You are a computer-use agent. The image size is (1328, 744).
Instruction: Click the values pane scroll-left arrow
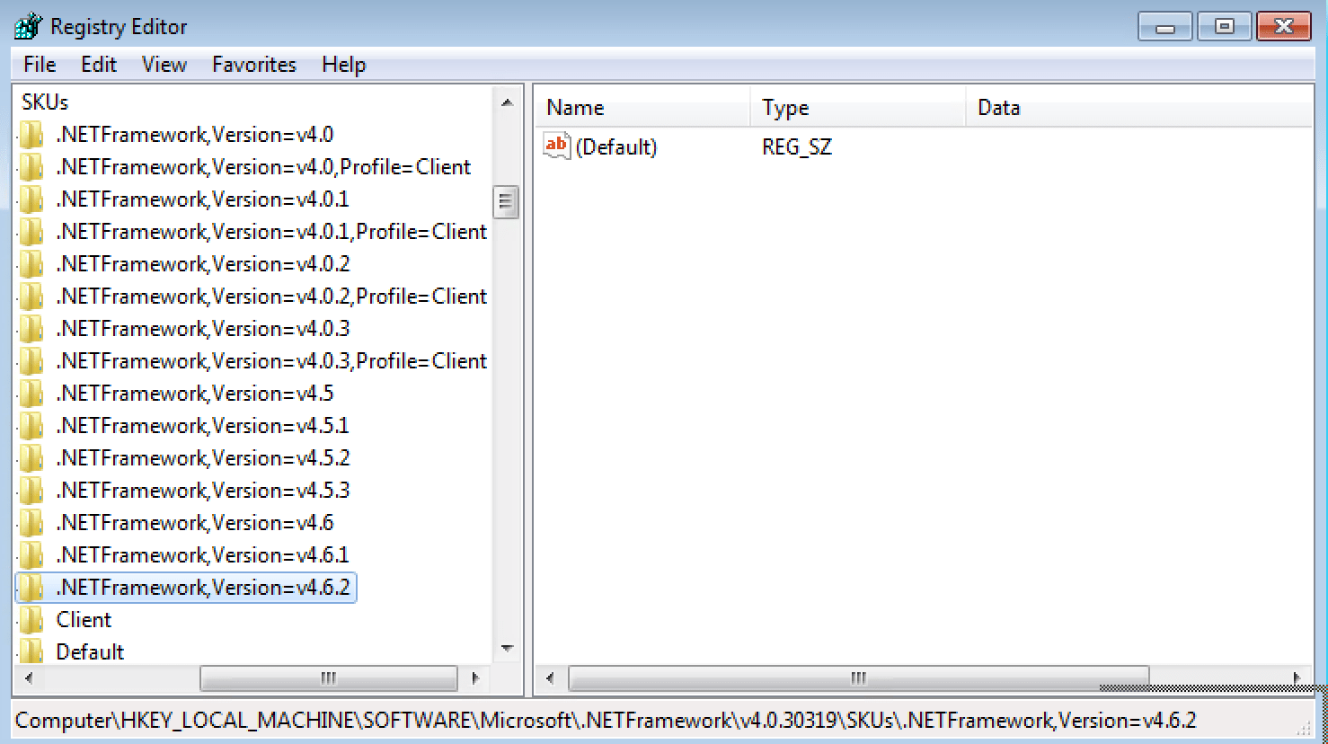click(x=550, y=678)
